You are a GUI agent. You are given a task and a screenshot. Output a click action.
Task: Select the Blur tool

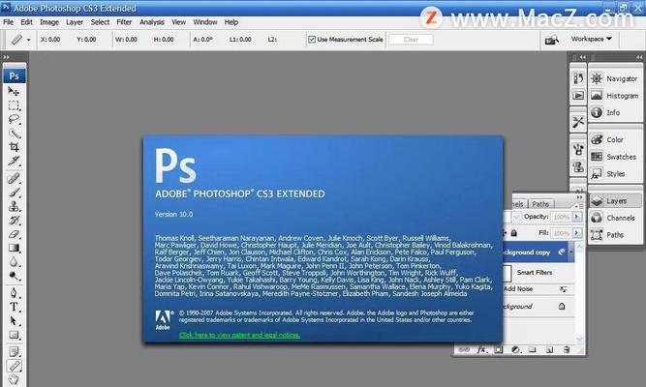click(x=14, y=262)
